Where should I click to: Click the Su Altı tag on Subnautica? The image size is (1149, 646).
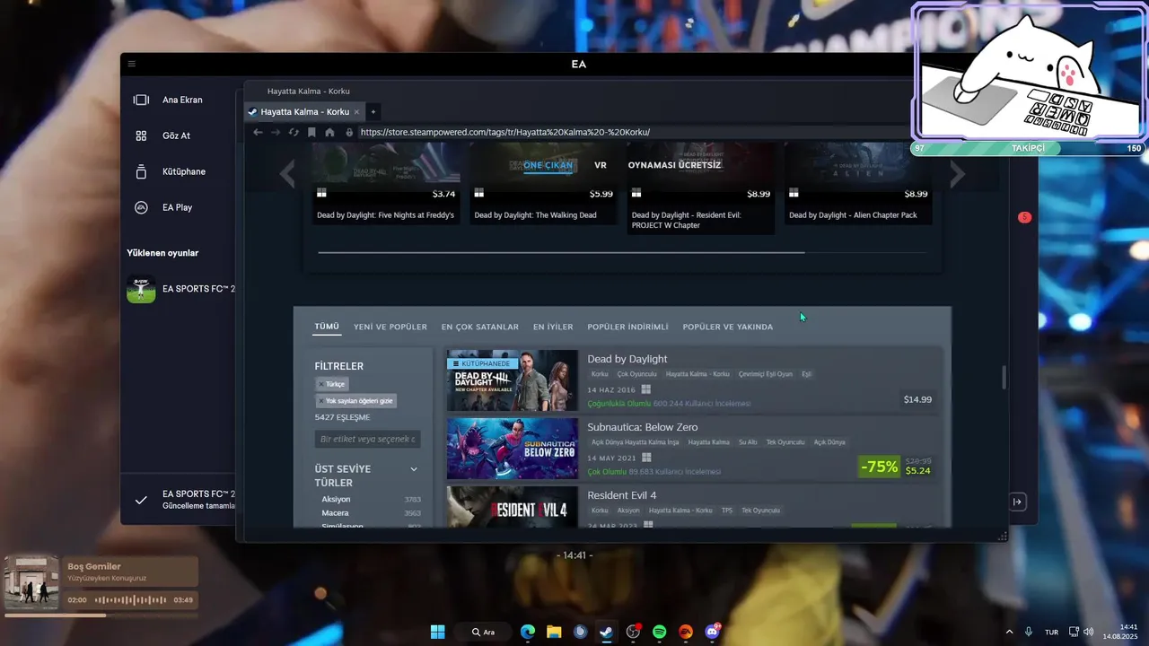[x=748, y=442]
